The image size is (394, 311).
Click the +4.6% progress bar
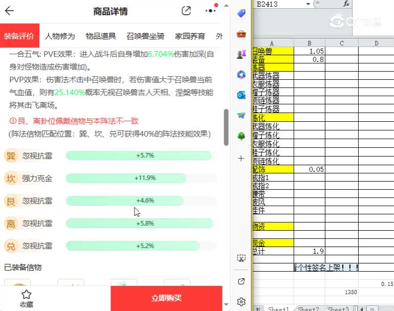pos(125,201)
